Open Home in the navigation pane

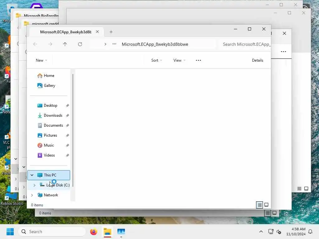[49, 76]
